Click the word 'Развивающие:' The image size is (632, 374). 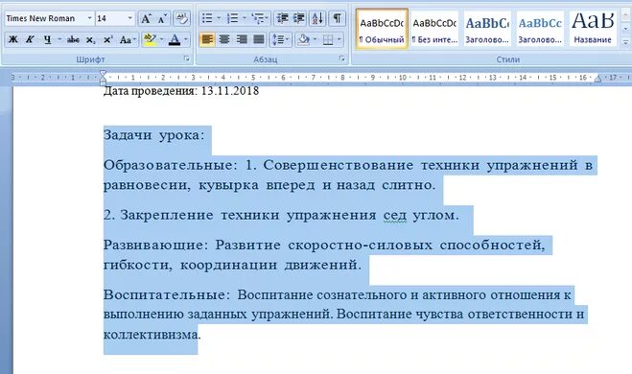(x=156, y=245)
